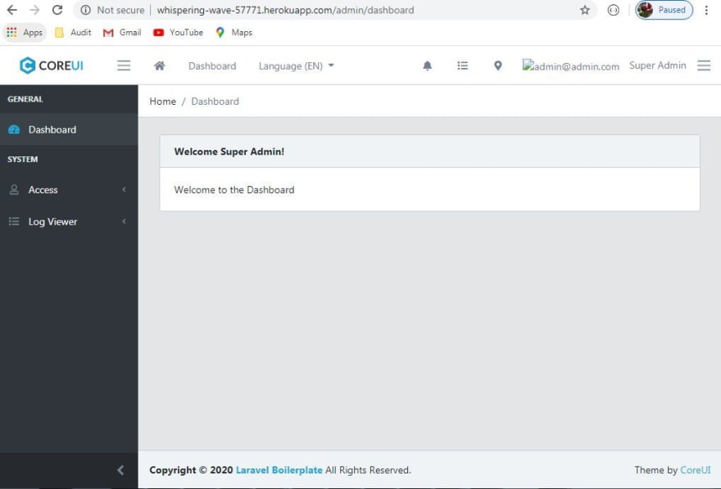Open notifications bell icon

427,66
